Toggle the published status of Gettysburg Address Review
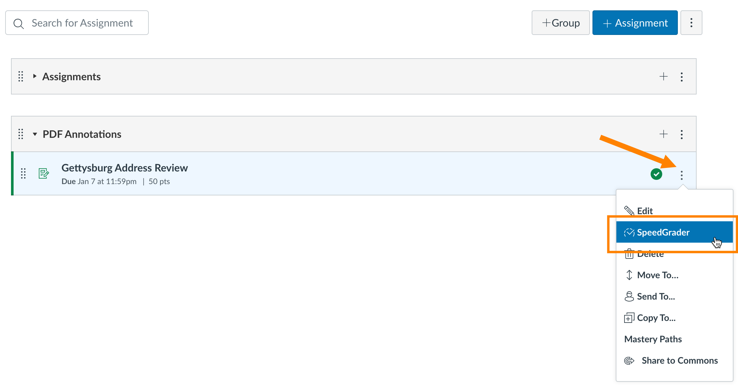738x385 pixels. tap(657, 174)
